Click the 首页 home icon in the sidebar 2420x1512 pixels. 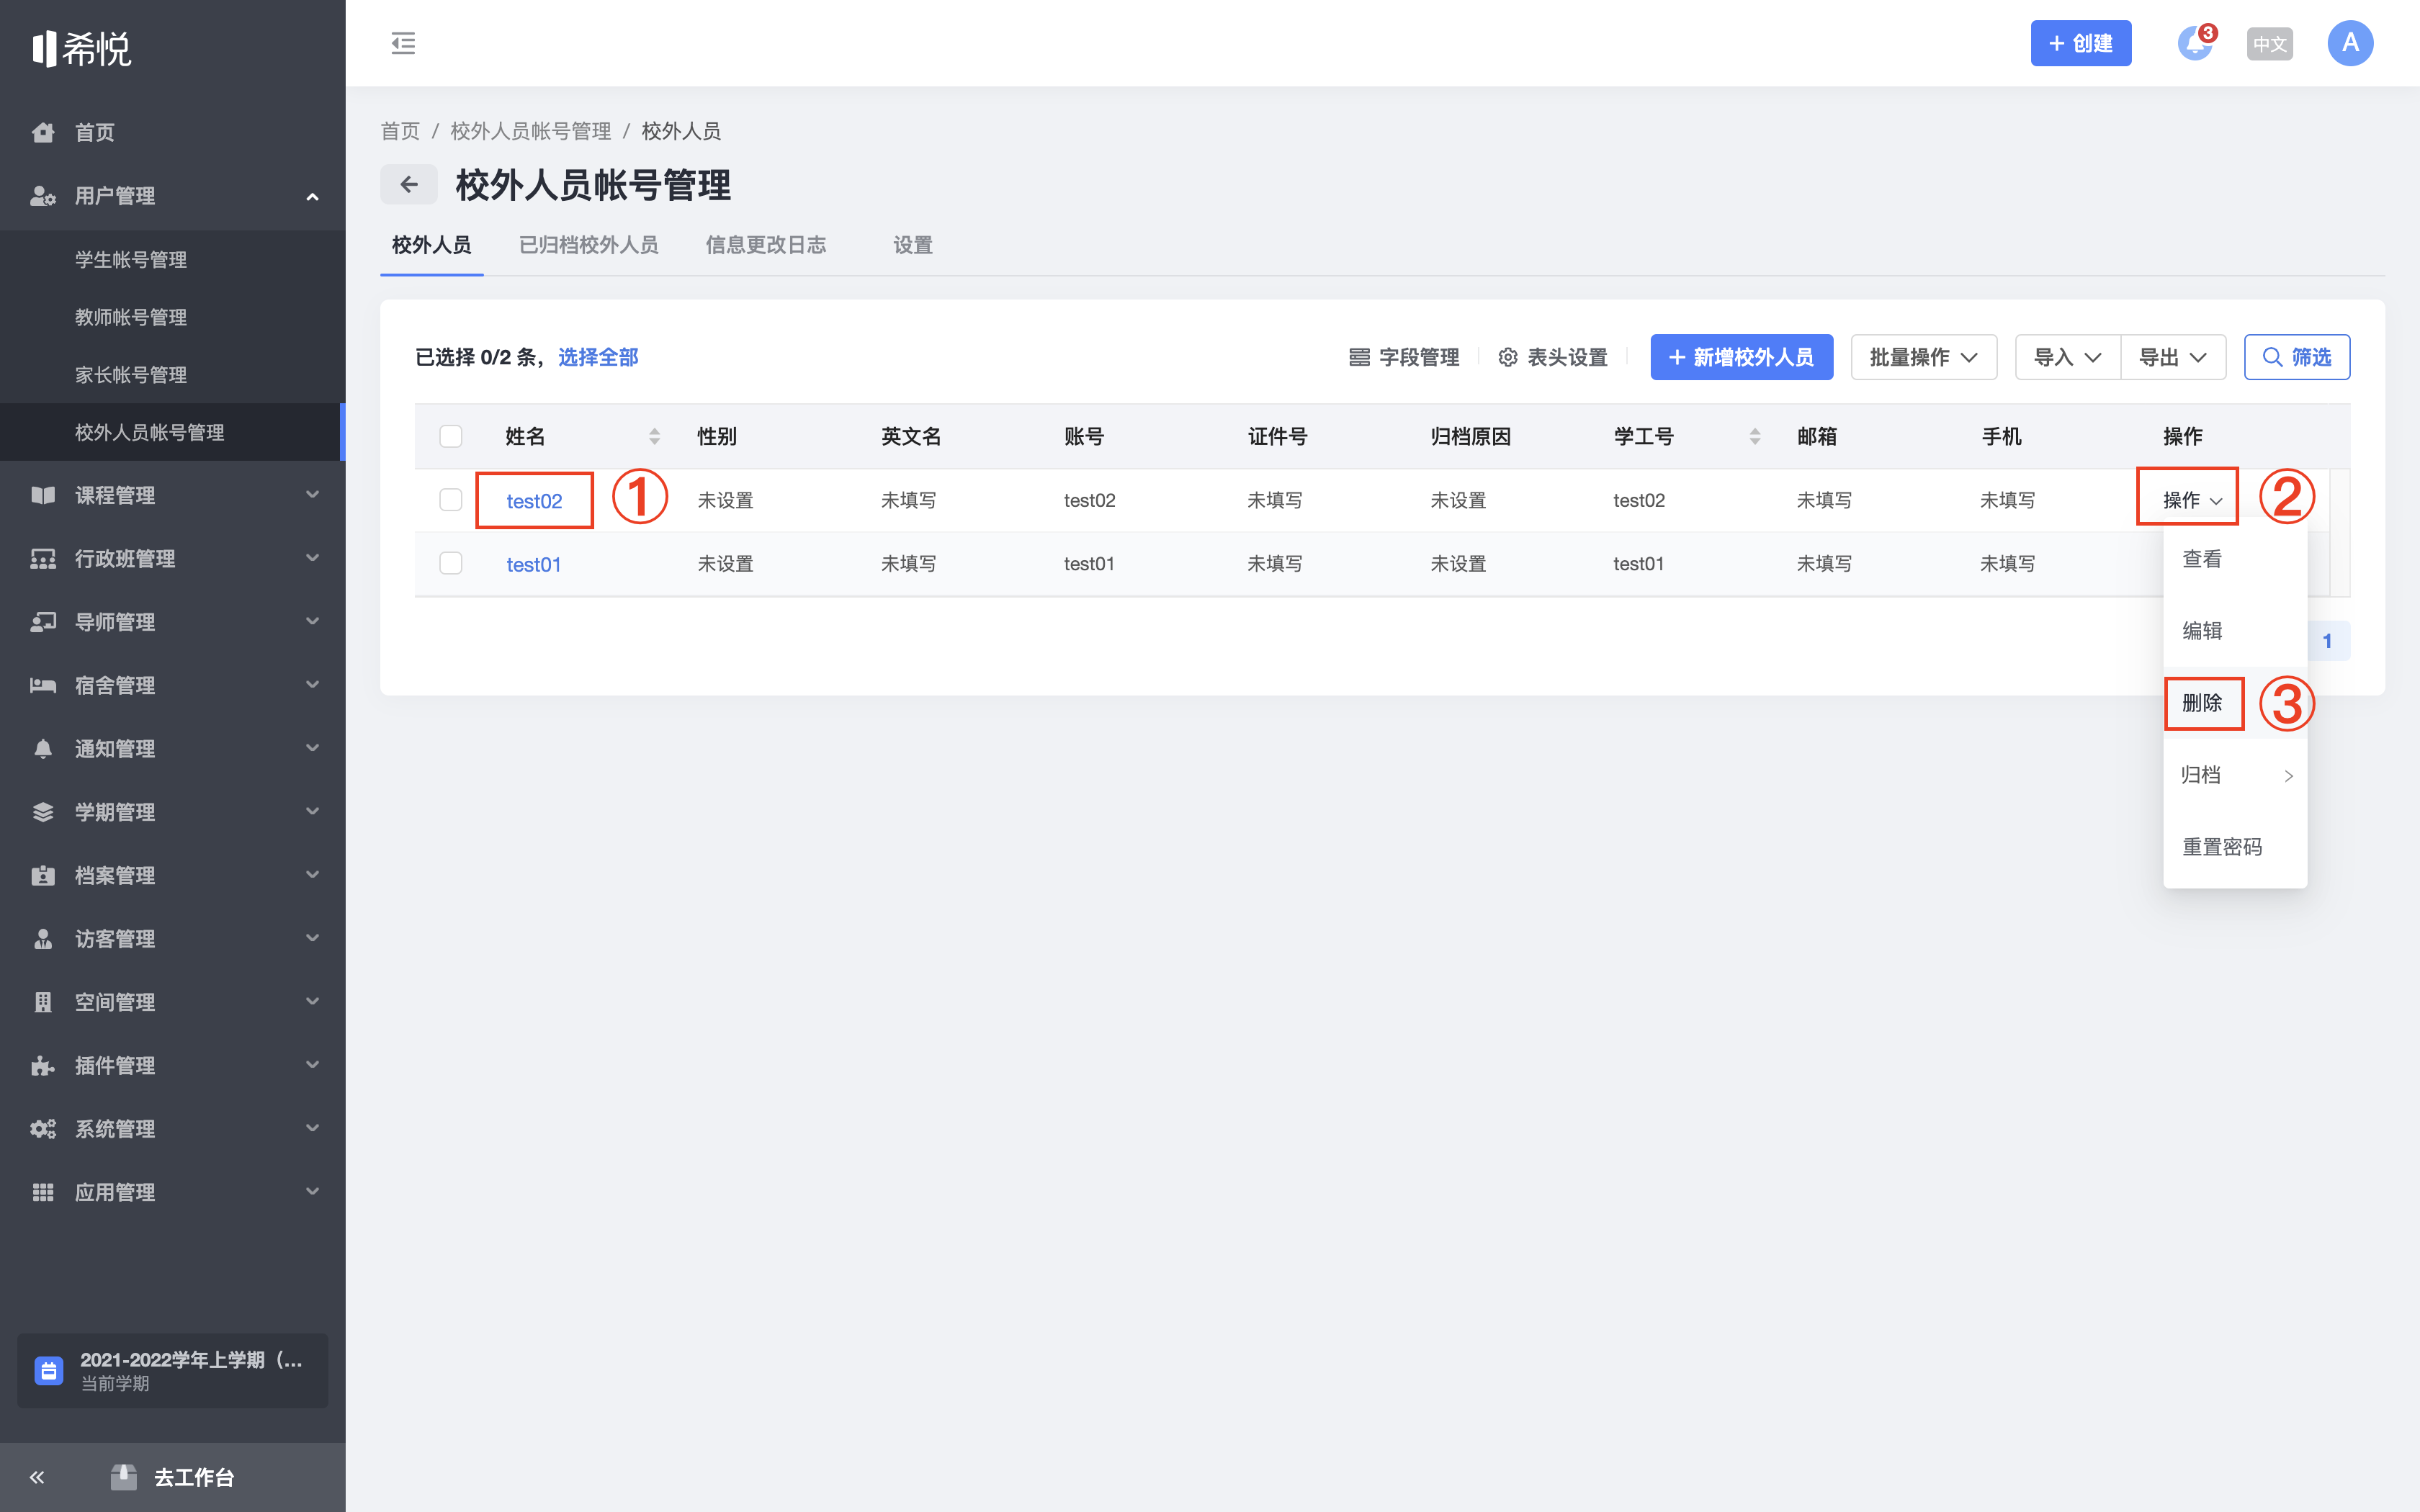coord(42,132)
